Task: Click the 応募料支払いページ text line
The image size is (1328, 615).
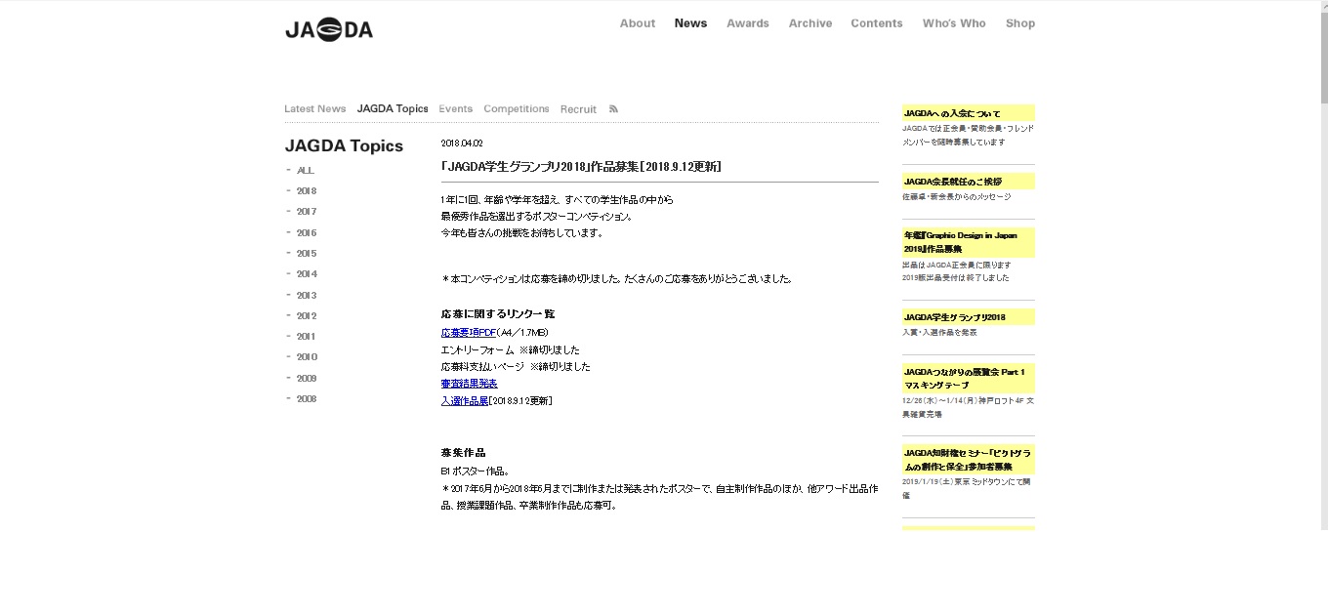Action: [x=516, y=367]
